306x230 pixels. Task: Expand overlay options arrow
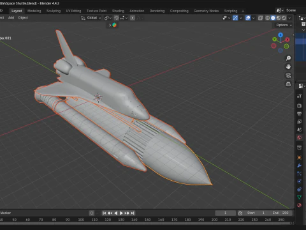tap(253, 18)
